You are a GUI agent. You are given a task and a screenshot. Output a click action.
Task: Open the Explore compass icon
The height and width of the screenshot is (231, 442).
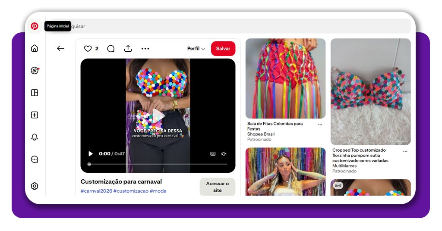35,70
